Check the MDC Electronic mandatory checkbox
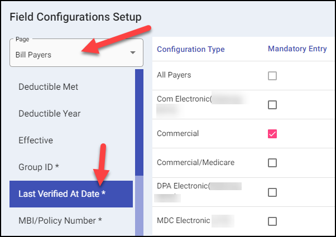Viewport: 336px width, 237px height. (x=272, y=221)
